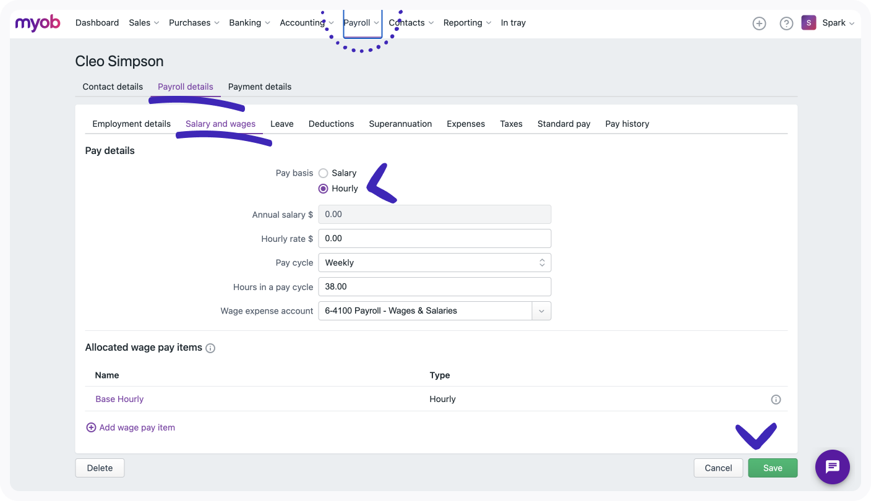Expand the Payroll menu
The image size is (871, 501).
click(361, 23)
